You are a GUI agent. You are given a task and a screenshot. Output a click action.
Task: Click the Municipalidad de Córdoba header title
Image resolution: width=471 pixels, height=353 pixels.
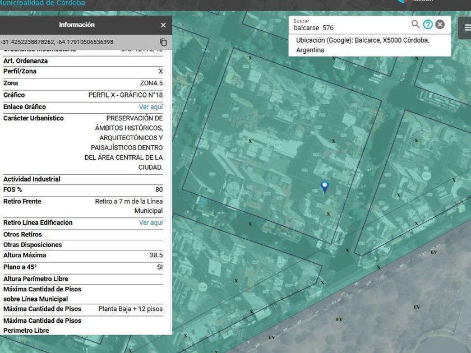[43, 3]
